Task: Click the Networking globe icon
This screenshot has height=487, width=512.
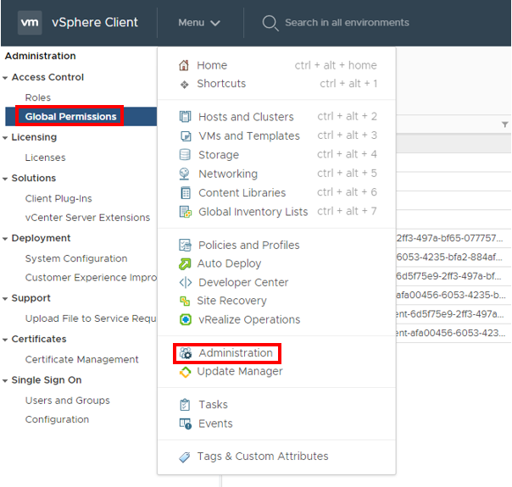Action: pyautogui.click(x=185, y=174)
